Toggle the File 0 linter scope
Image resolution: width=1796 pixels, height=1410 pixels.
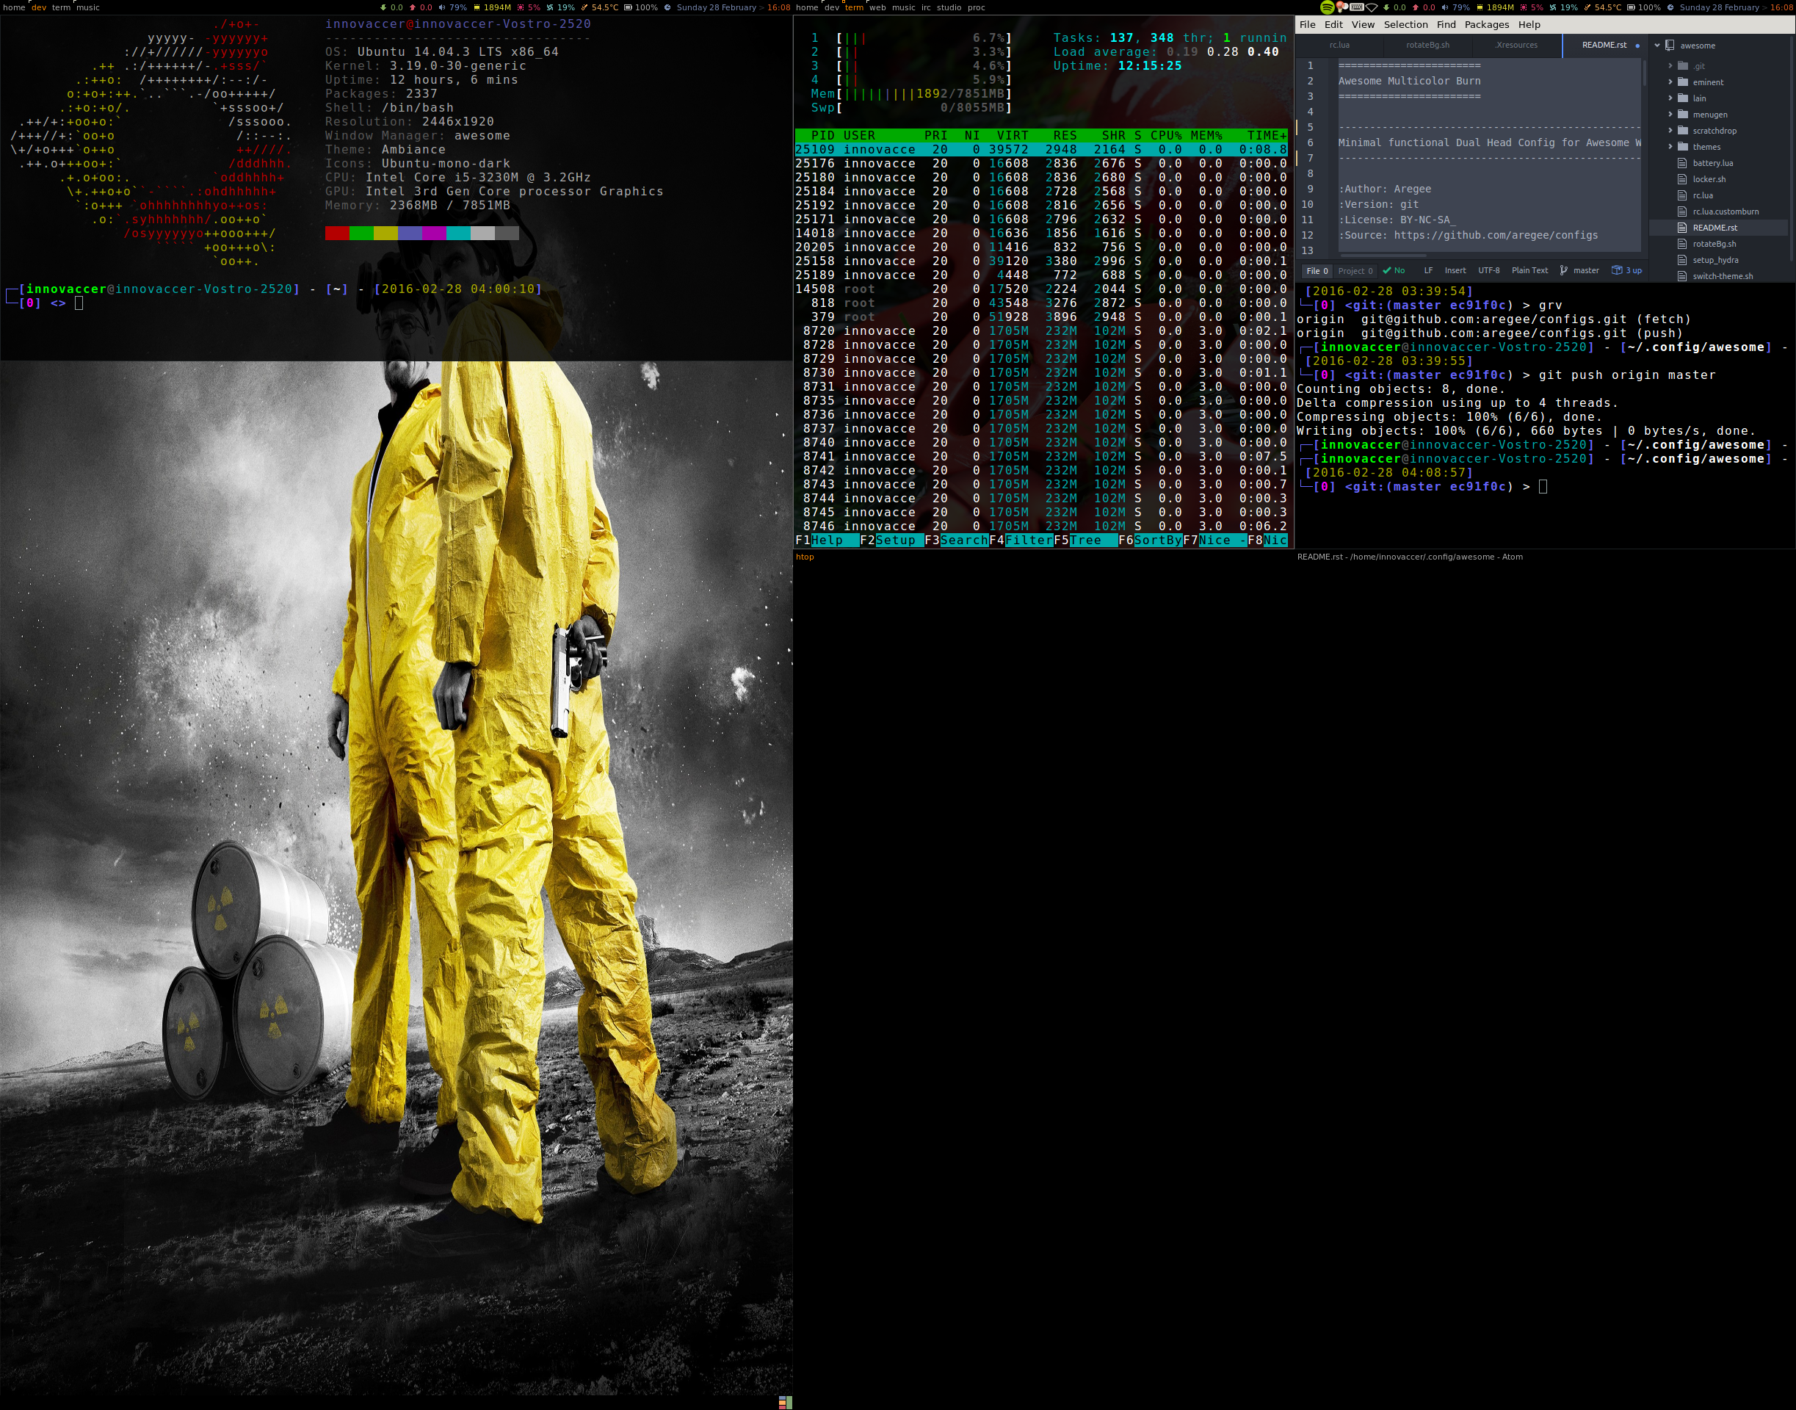coord(1317,271)
